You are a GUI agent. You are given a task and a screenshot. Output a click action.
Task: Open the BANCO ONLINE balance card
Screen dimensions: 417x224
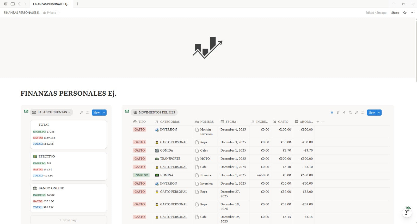tap(68, 198)
